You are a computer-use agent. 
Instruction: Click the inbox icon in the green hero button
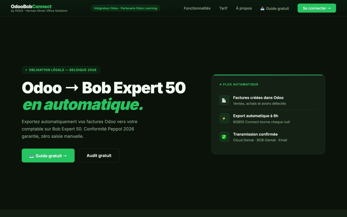32,156
